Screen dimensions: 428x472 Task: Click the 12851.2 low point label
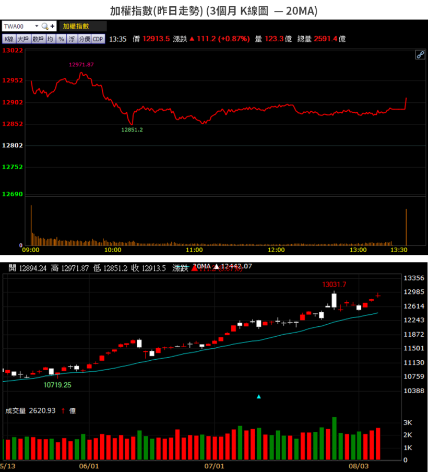click(132, 129)
